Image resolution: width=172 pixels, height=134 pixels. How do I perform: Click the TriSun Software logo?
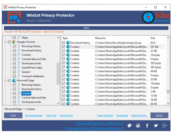coord(156,17)
